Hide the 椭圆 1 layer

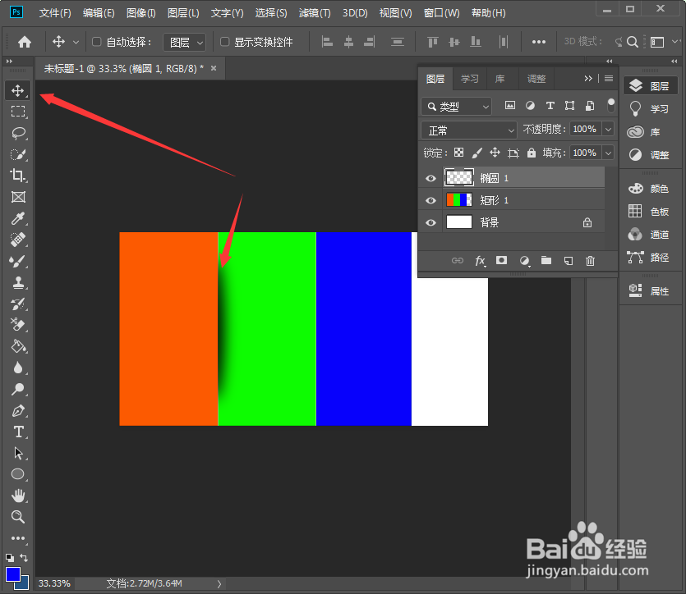tap(431, 178)
